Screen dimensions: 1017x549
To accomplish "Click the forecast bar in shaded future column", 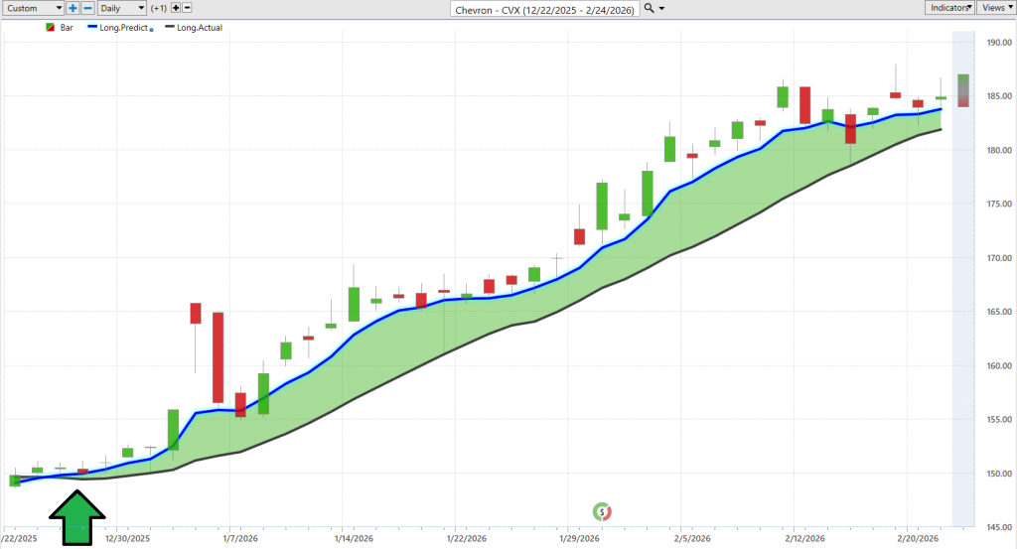I will (963, 90).
